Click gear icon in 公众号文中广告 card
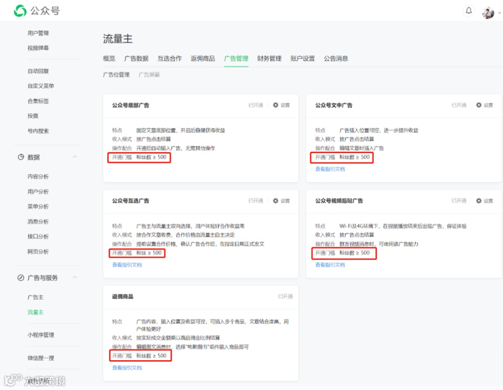This screenshot has height=390, width=503. [479, 105]
